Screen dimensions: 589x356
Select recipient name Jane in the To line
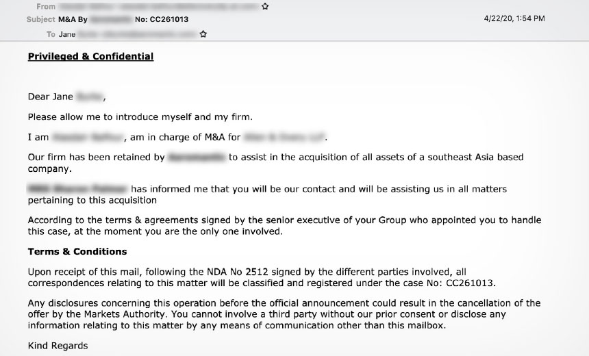tap(67, 34)
